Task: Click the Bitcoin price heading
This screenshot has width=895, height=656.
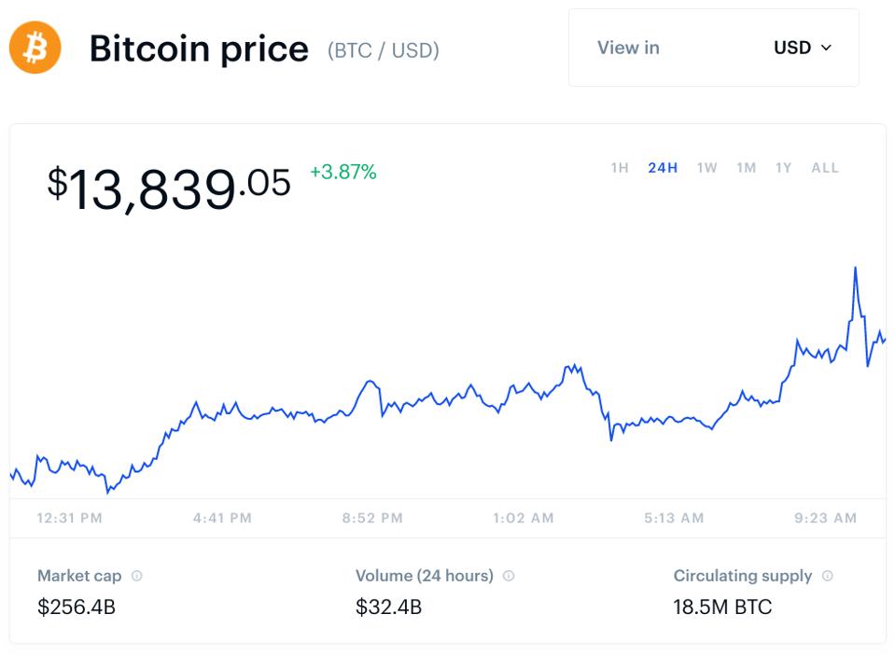Action: click(199, 48)
